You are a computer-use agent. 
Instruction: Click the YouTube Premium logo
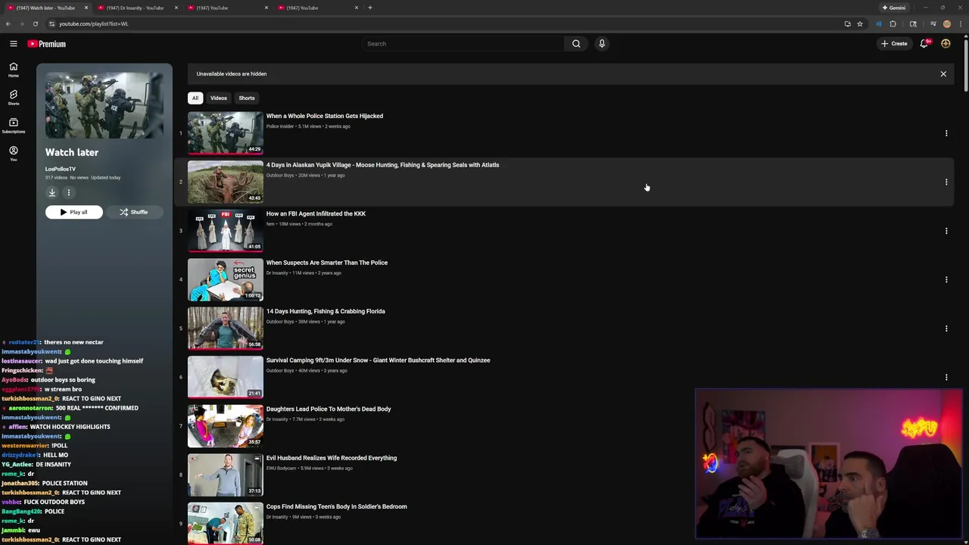point(47,44)
